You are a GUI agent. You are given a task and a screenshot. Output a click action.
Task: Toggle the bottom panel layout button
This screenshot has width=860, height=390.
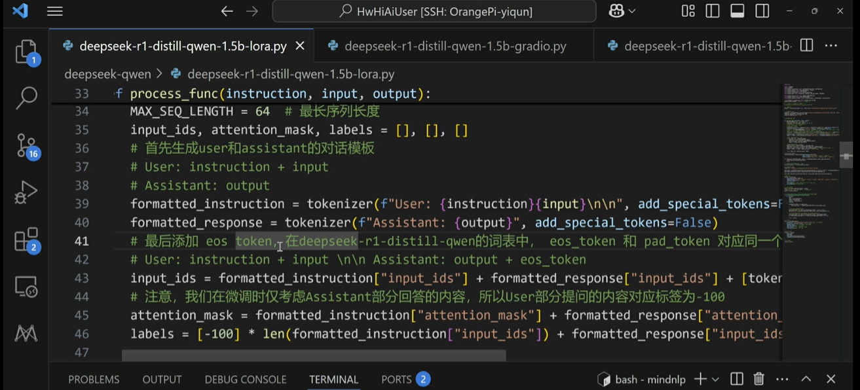coord(738,11)
